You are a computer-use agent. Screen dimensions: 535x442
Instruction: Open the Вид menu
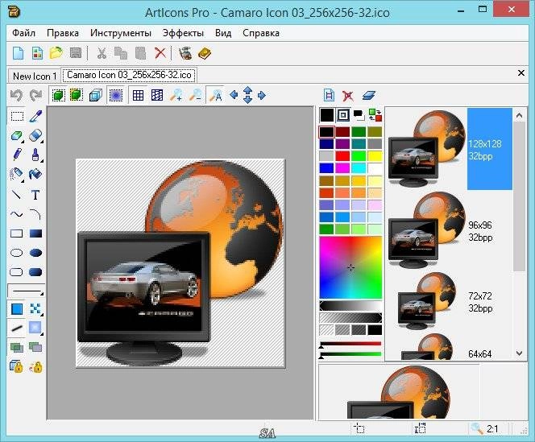(x=223, y=33)
